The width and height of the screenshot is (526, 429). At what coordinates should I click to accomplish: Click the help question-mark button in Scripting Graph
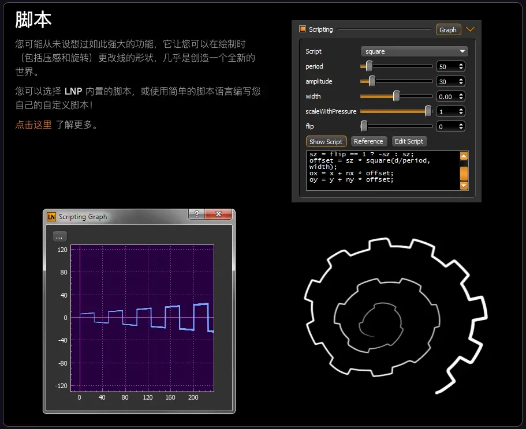tap(196, 214)
